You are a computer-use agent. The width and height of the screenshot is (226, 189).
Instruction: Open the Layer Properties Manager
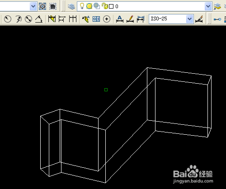71,6
